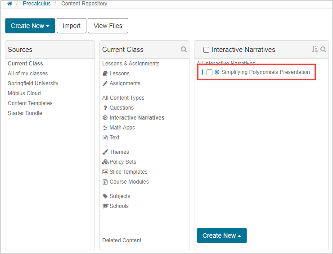333x254 pixels.
Task: Click the home icon in breadcrumb
Action: (9, 4)
